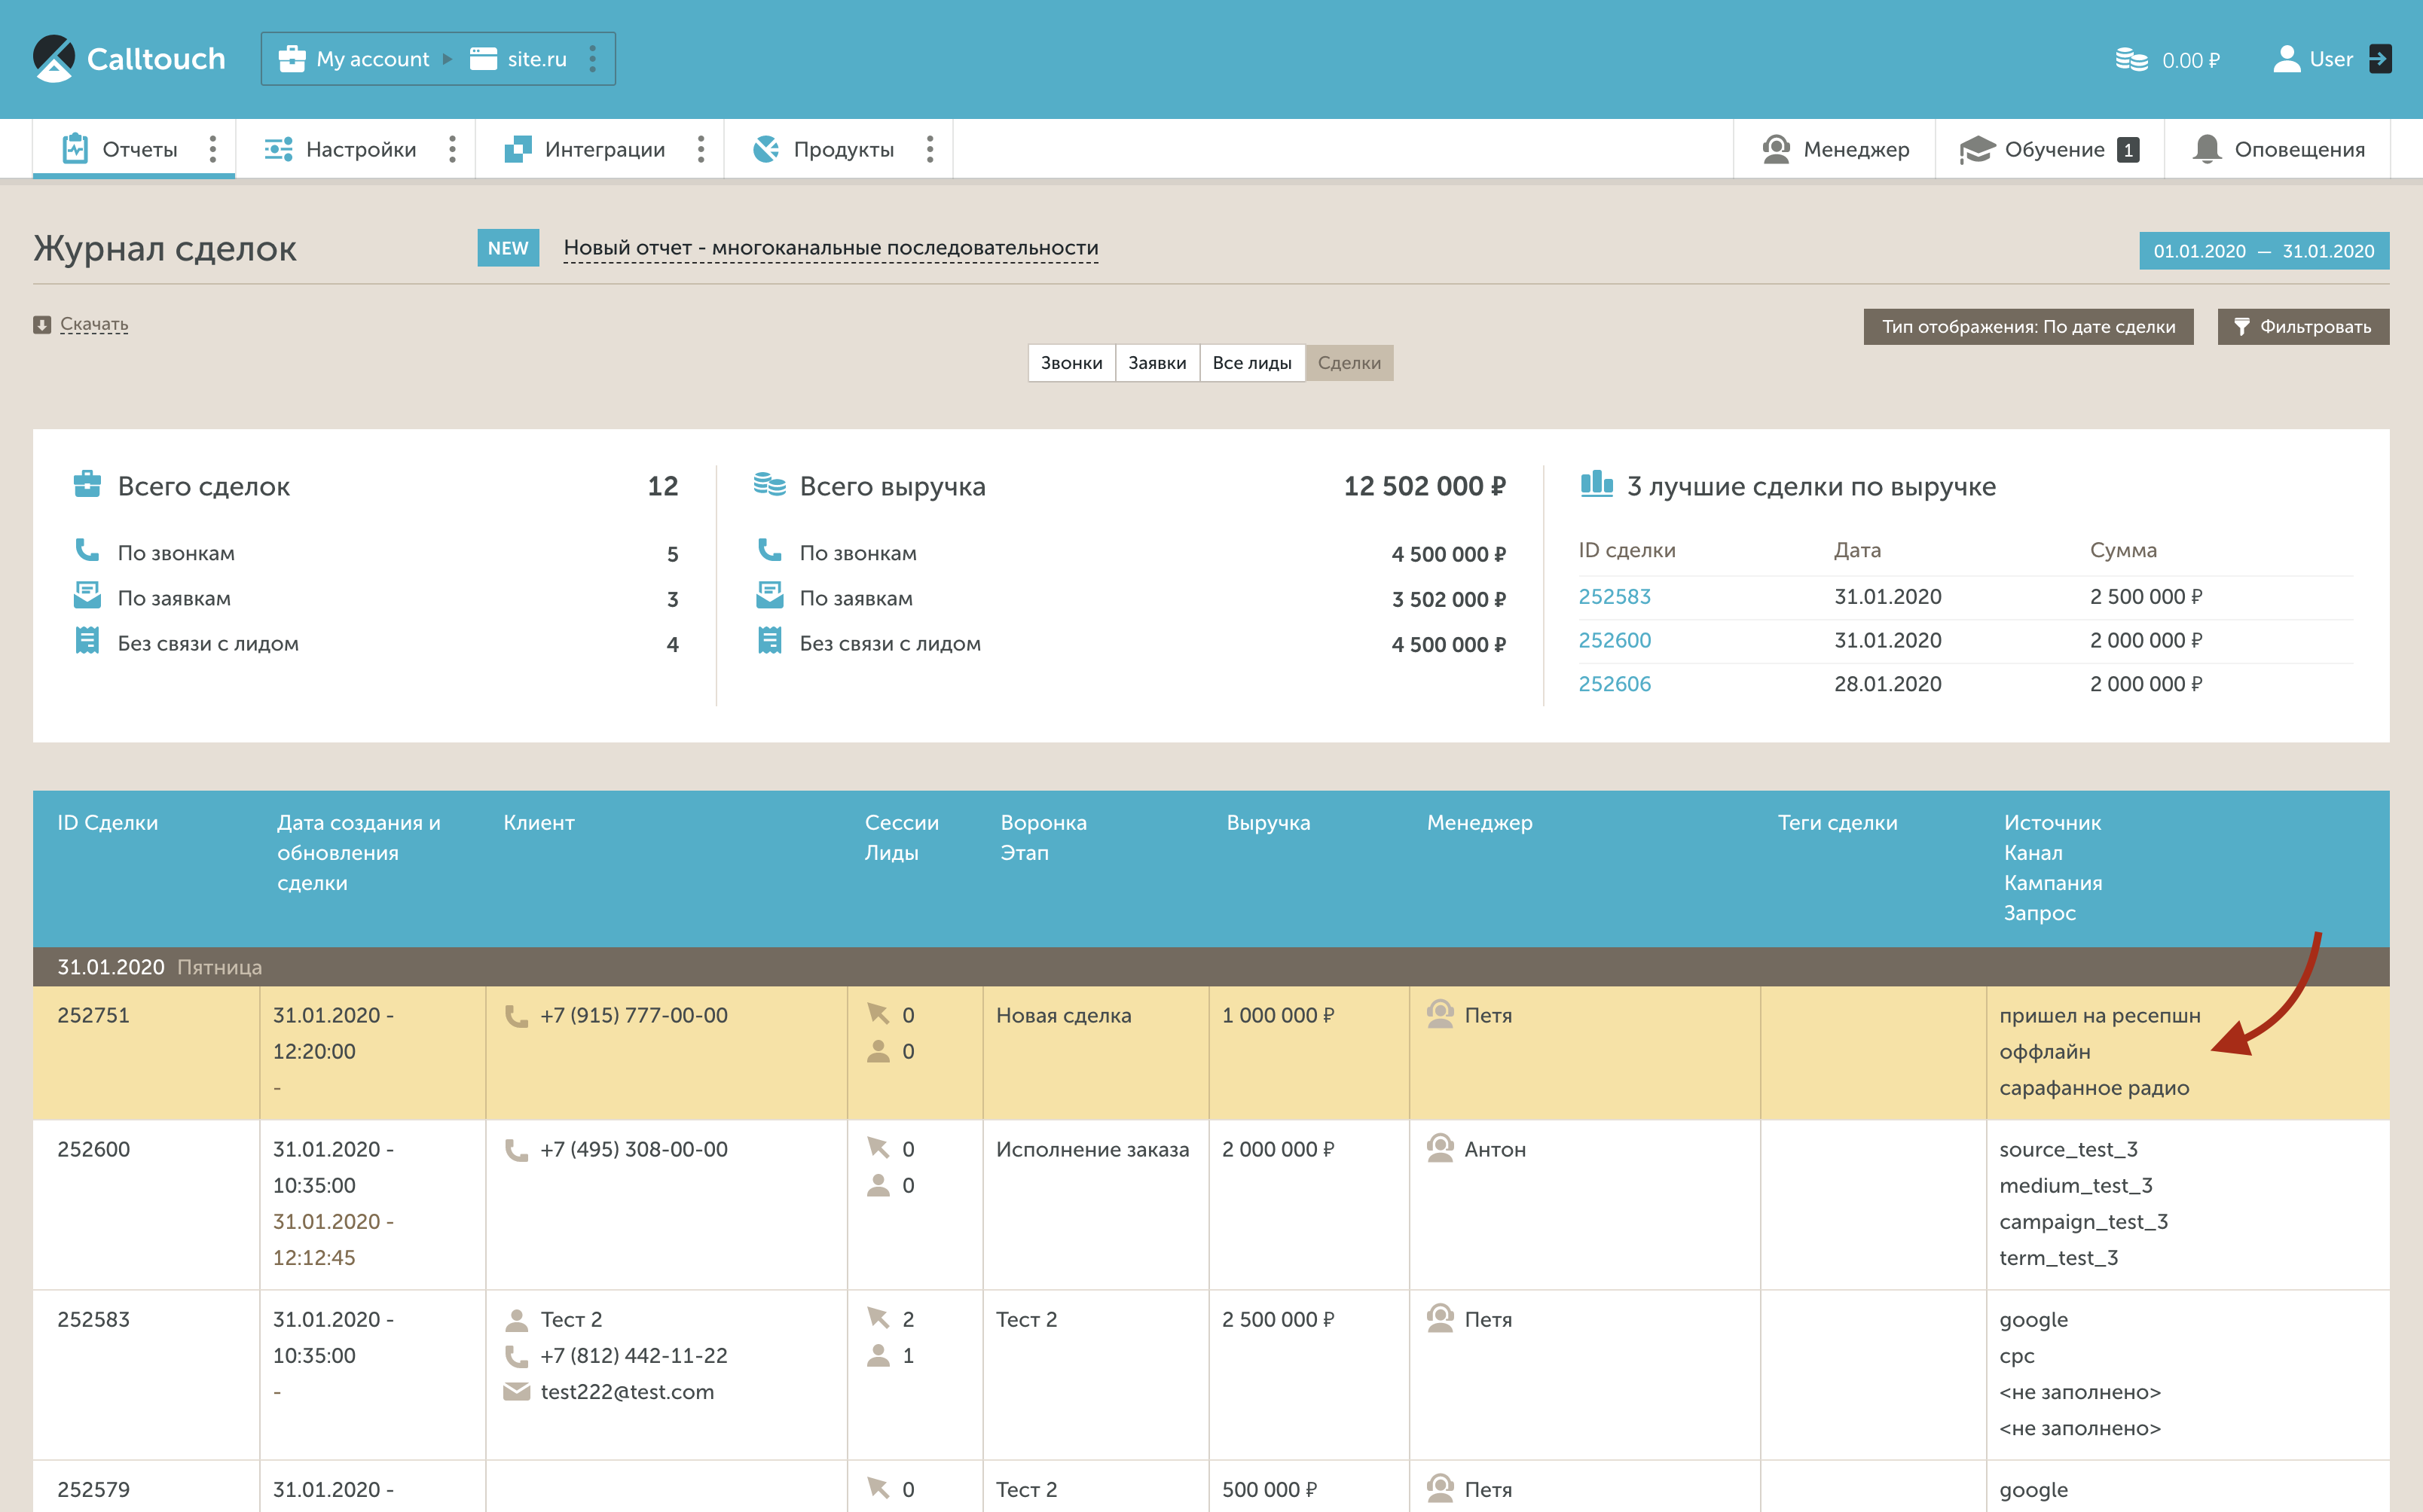Open the Менеджер section
The width and height of the screenshot is (2423, 1512).
pyautogui.click(x=1835, y=149)
